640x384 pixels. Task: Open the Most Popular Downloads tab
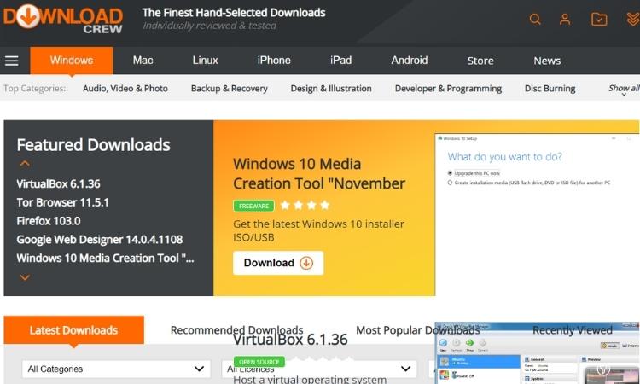click(418, 329)
